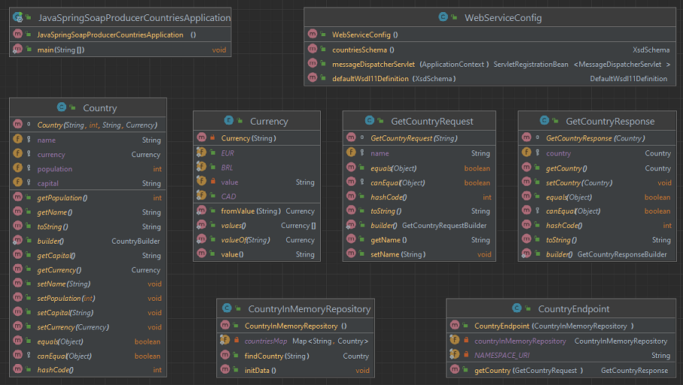
Task: Click the class icon beside WebServiceConfig title
Action: click(443, 17)
